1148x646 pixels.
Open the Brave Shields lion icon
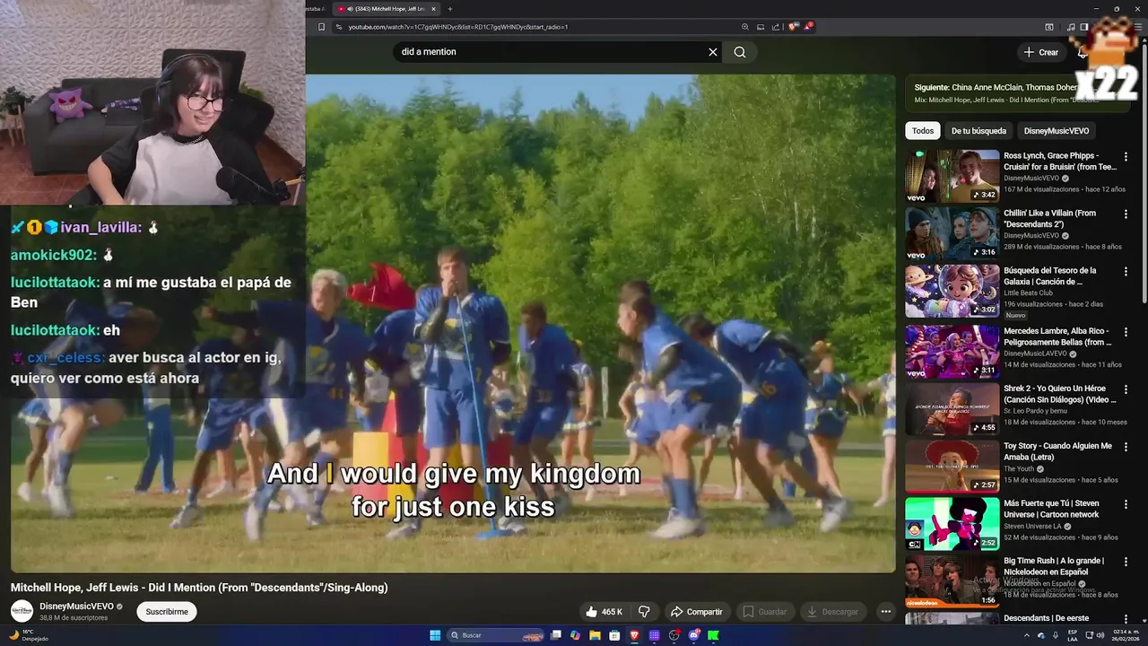point(794,27)
